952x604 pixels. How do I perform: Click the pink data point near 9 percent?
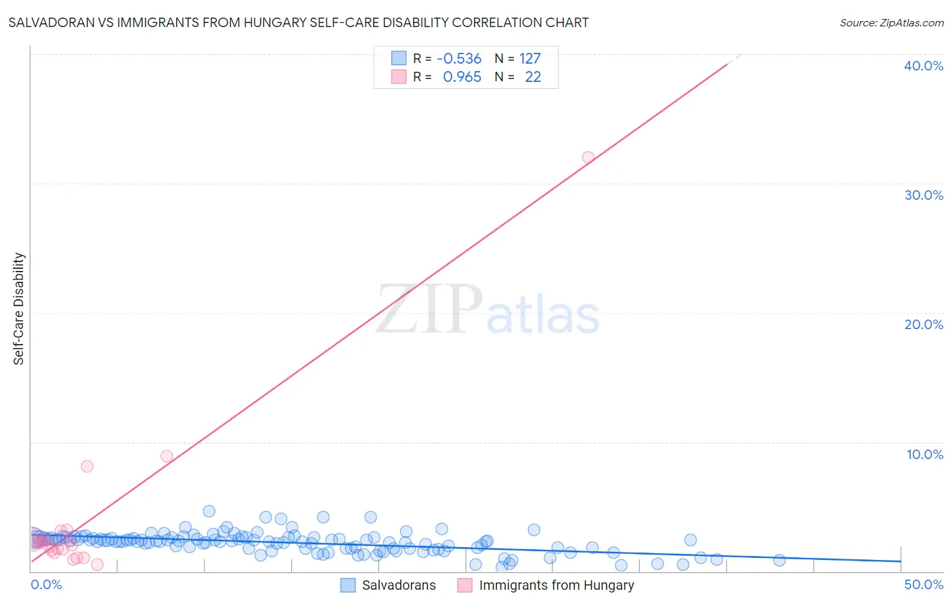(167, 456)
